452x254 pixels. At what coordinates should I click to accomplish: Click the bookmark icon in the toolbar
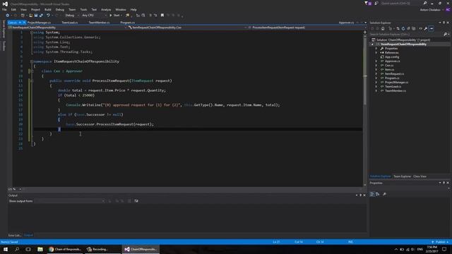(x=162, y=16)
